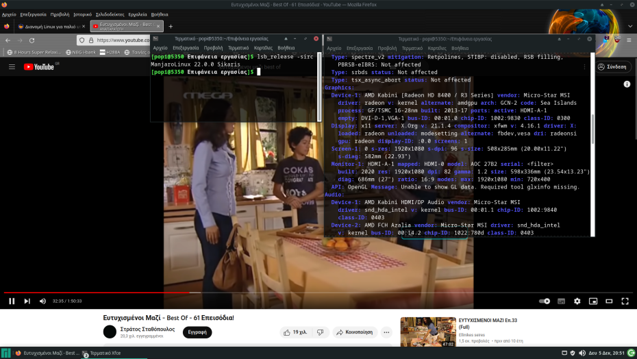Enter fullscreen video mode
The height and width of the screenshot is (359, 637).
click(x=625, y=301)
